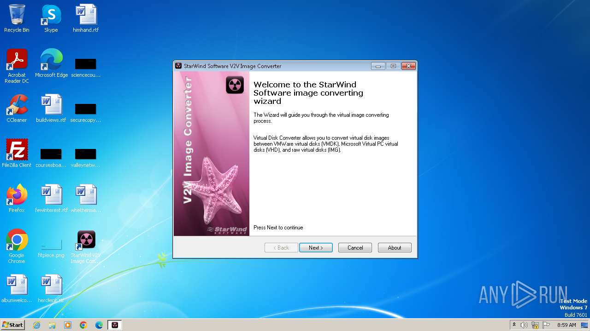The width and height of the screenshot is (590, 331).
Task: Minimize the StarWind converter window
Action: pos(378,66)
